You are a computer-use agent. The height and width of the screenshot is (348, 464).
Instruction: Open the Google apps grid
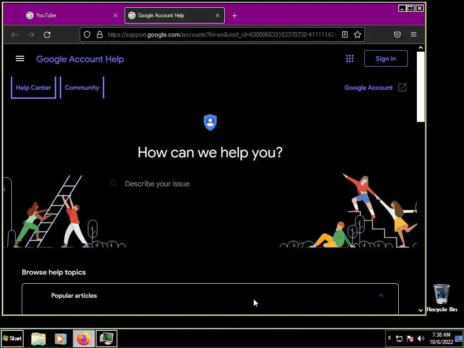tap(350, 58)
